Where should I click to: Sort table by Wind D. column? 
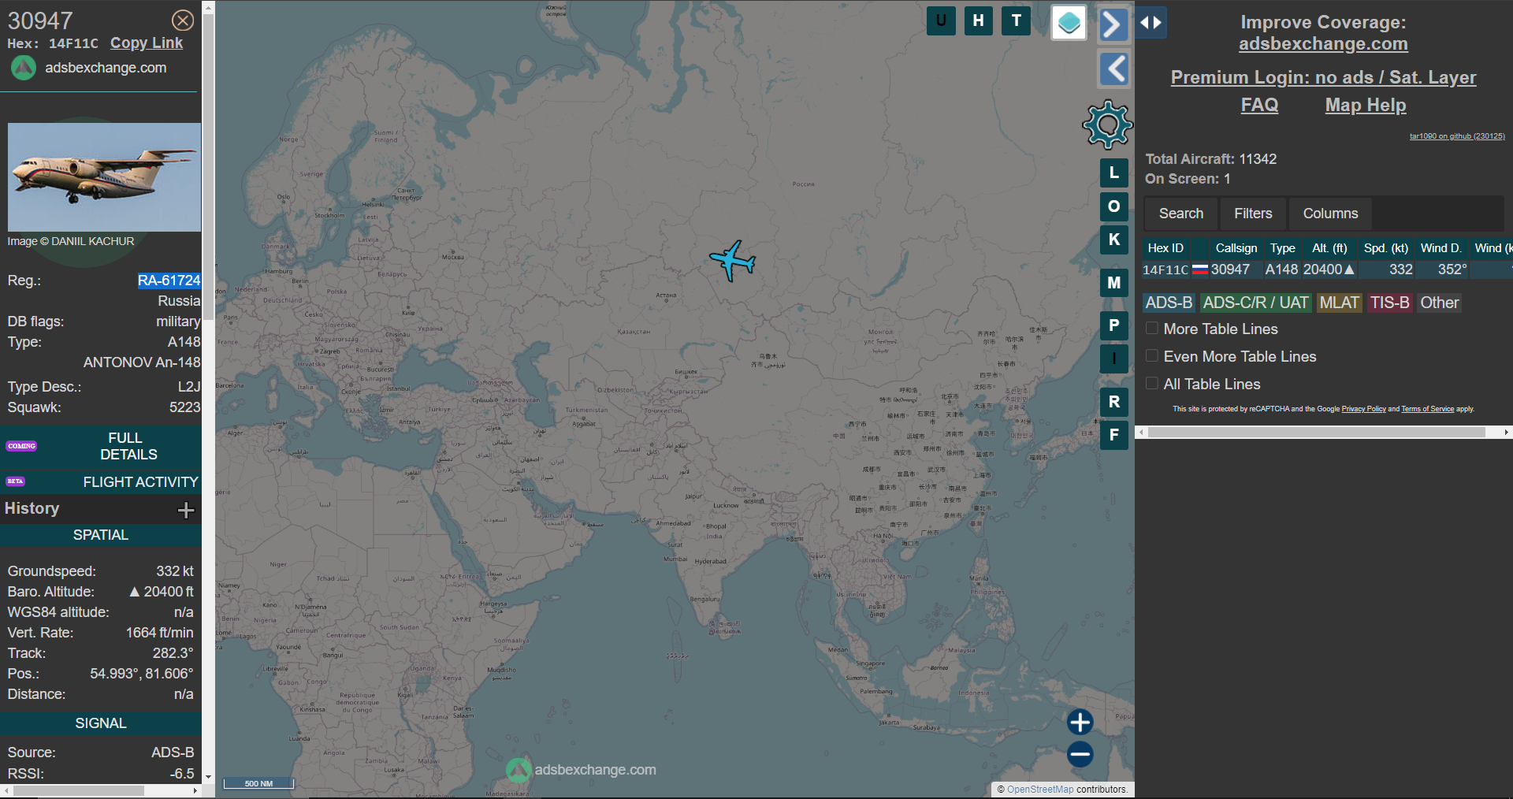tap(1441, 248)
